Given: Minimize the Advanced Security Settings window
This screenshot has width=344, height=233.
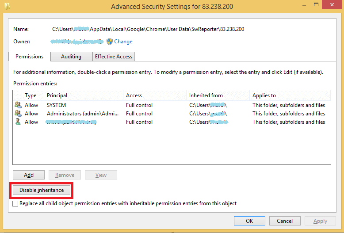Looking at the screenshot, I should click(304, 5).
